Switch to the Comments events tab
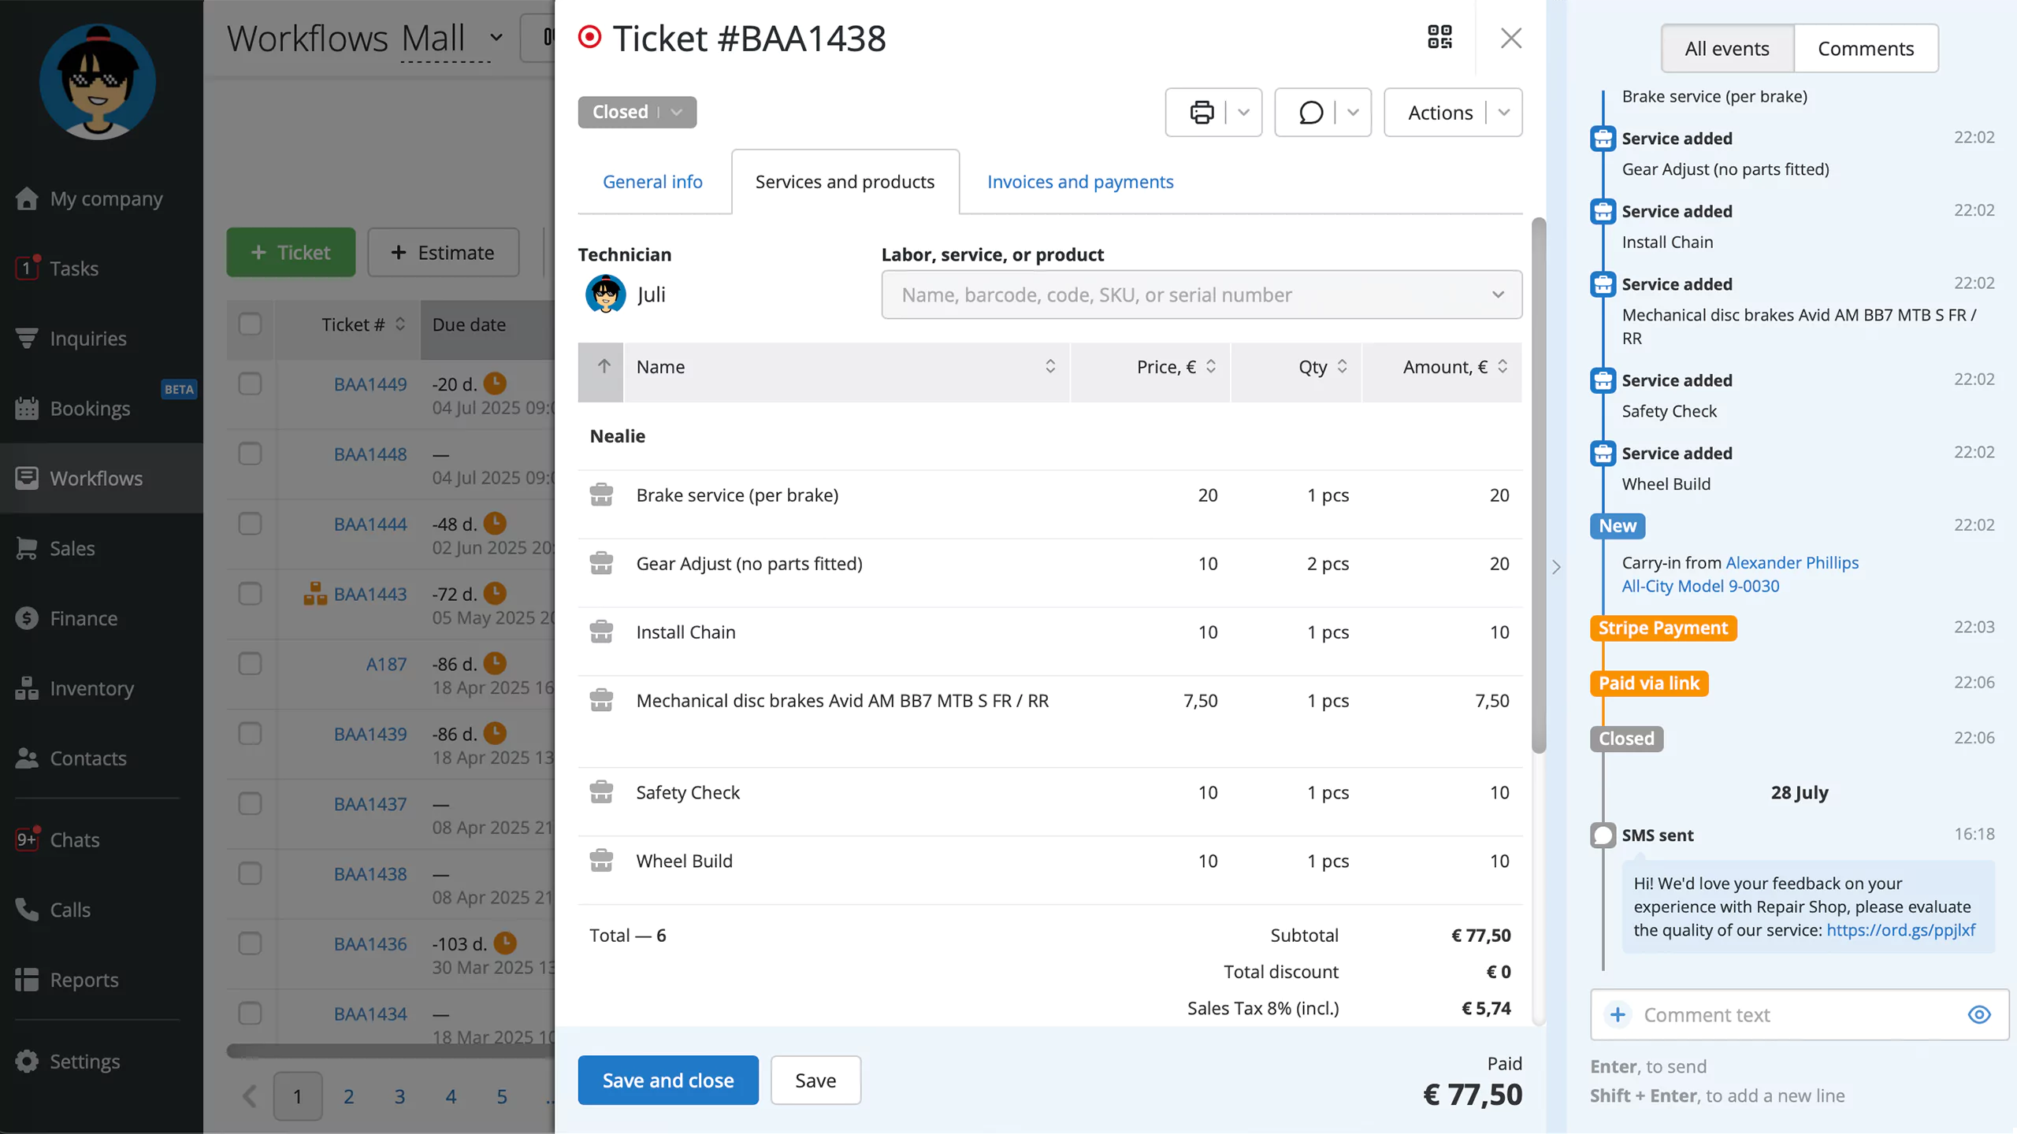Viewport: 2017px width, 1134px height. (x=1865, y=49)
